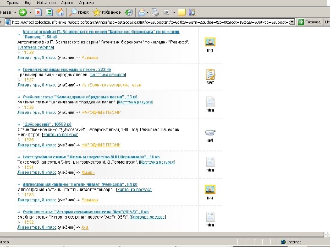Viewport: 330px width, 247px height.
Task: Collapse the triangle beside Календарные обрядовые песни
Action: click(x=19, y=97)
